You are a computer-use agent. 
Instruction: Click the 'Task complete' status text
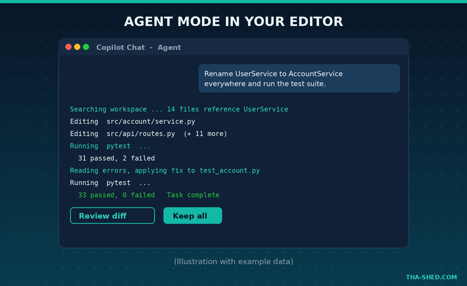click(193, 195)
